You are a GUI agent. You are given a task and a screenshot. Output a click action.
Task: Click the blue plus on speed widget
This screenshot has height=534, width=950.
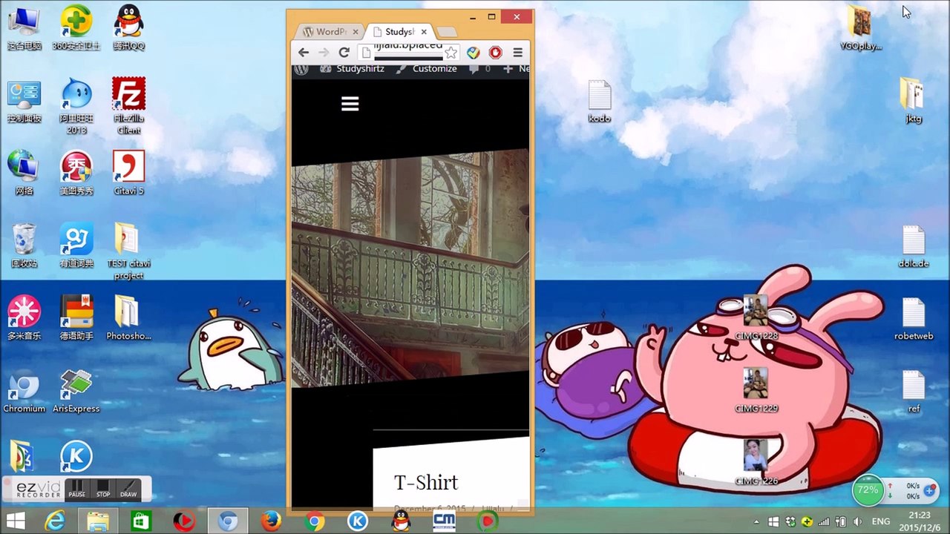931,490
